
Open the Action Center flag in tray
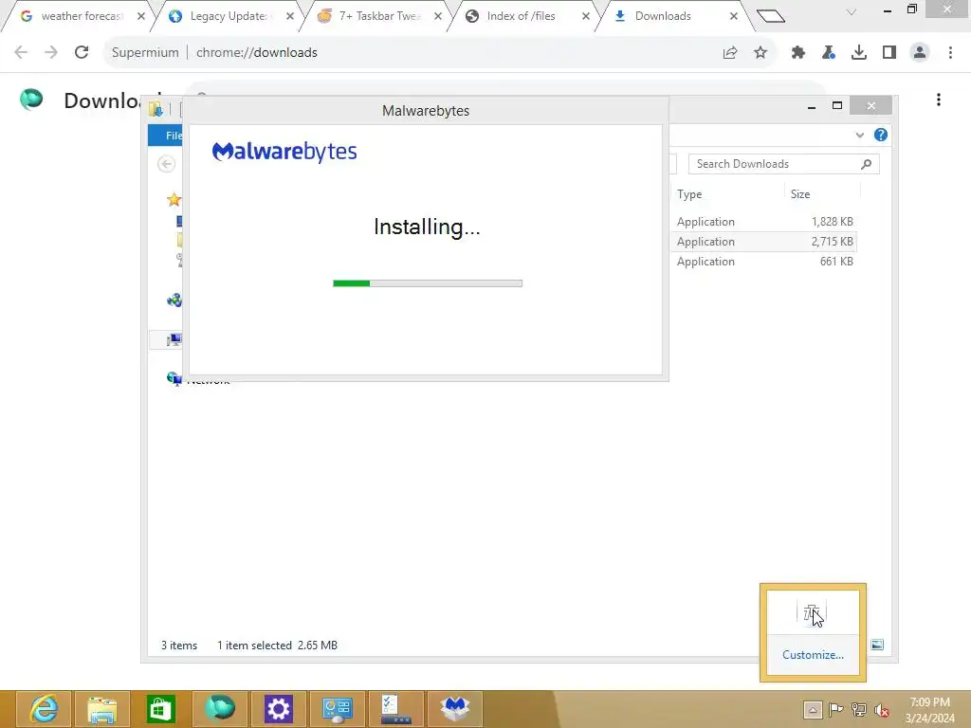point(836,710)
